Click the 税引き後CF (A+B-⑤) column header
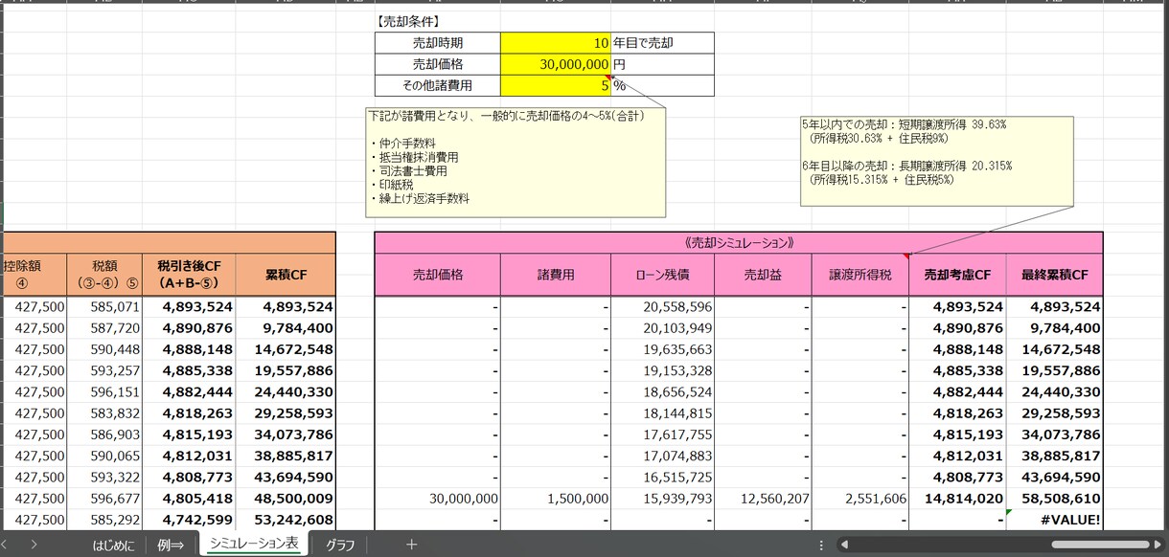1169x557 pixels. (x=189, y=275)
